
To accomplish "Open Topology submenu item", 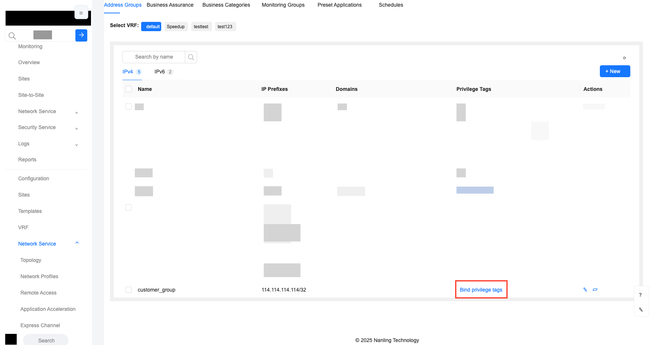I will [31, 260].
